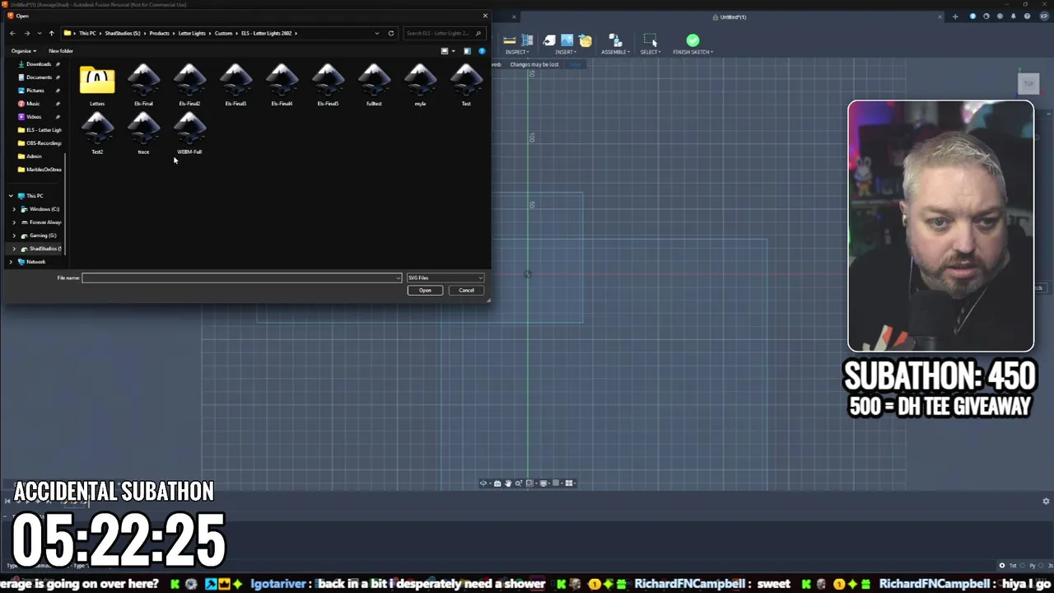Click the Zoom tool in navigation bar
Image resolution: width=1054 pixels, height=593 pixels.
[x=519, y=483]
